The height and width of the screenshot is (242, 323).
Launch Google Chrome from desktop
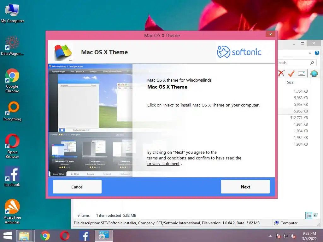[12, 81]
